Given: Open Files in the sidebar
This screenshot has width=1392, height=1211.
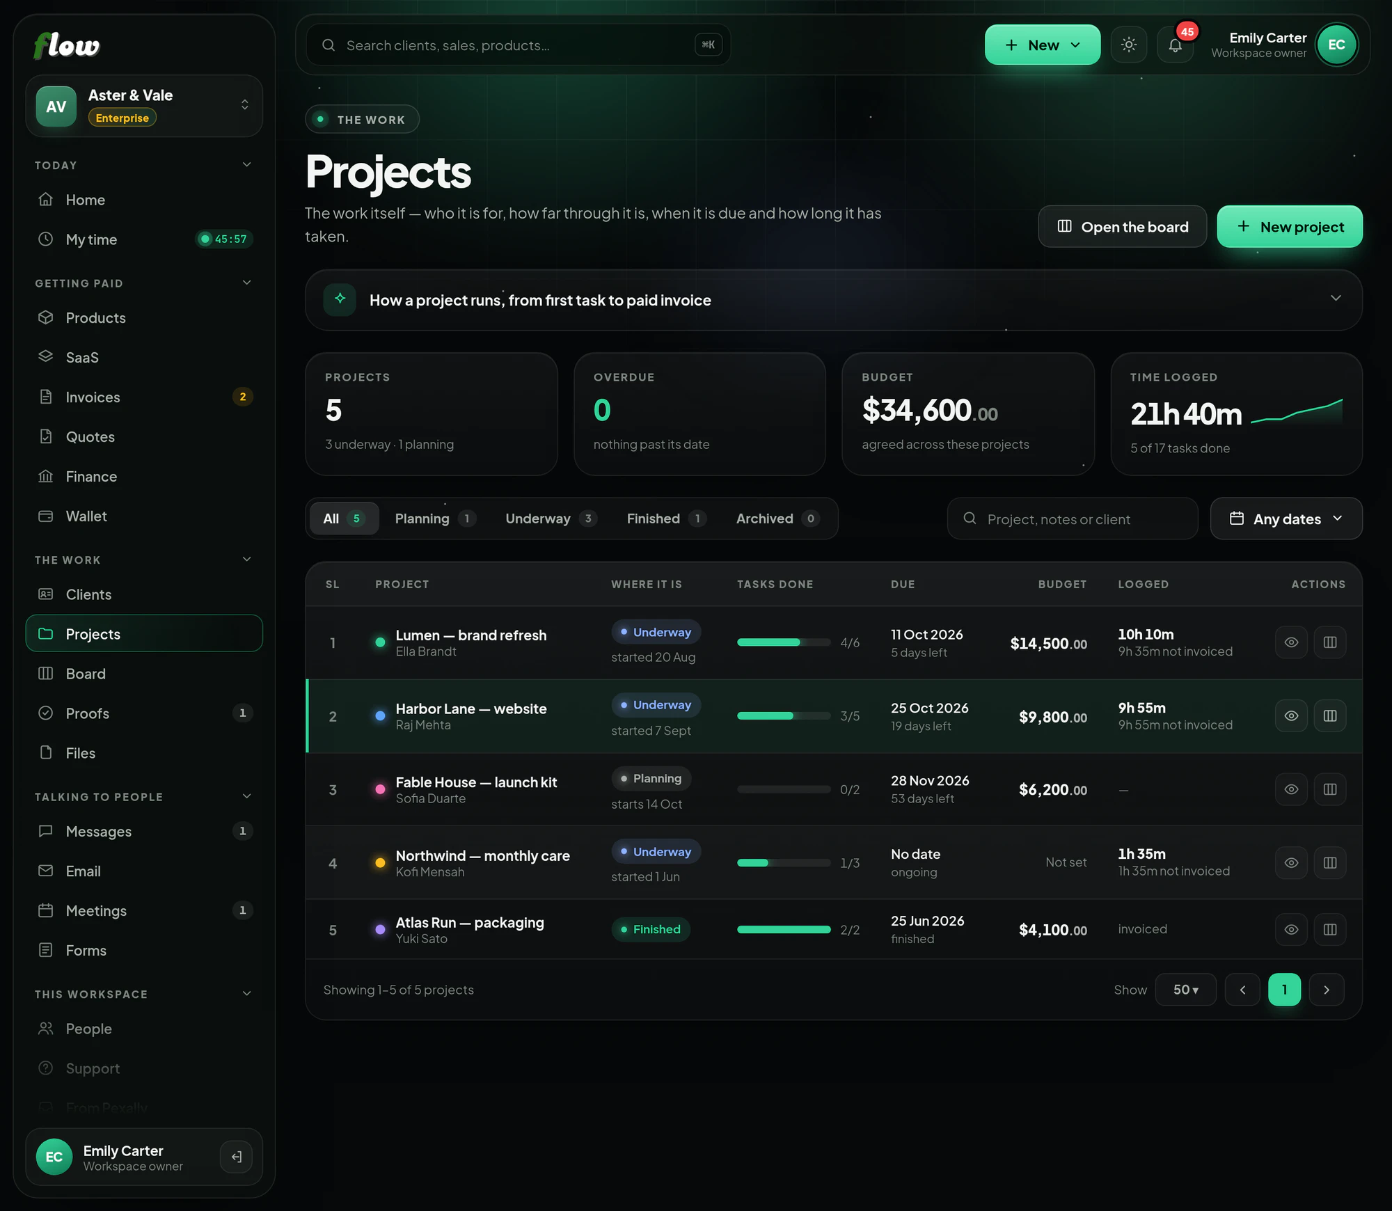Looking at the screenshot, I should tap(144, 753).
